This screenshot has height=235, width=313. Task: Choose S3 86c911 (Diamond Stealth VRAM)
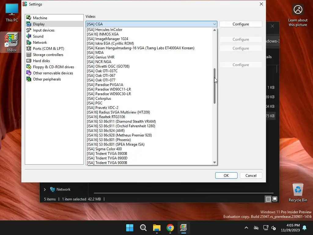(149, 121)
